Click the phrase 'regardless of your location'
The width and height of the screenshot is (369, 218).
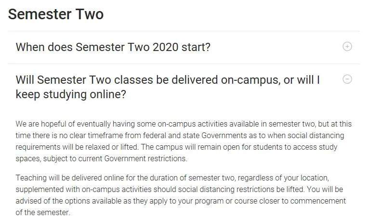pyautogui.click(x=283, y=178)
